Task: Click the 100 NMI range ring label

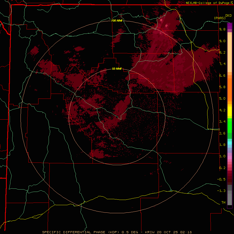Action: click(x=117, y=21)
